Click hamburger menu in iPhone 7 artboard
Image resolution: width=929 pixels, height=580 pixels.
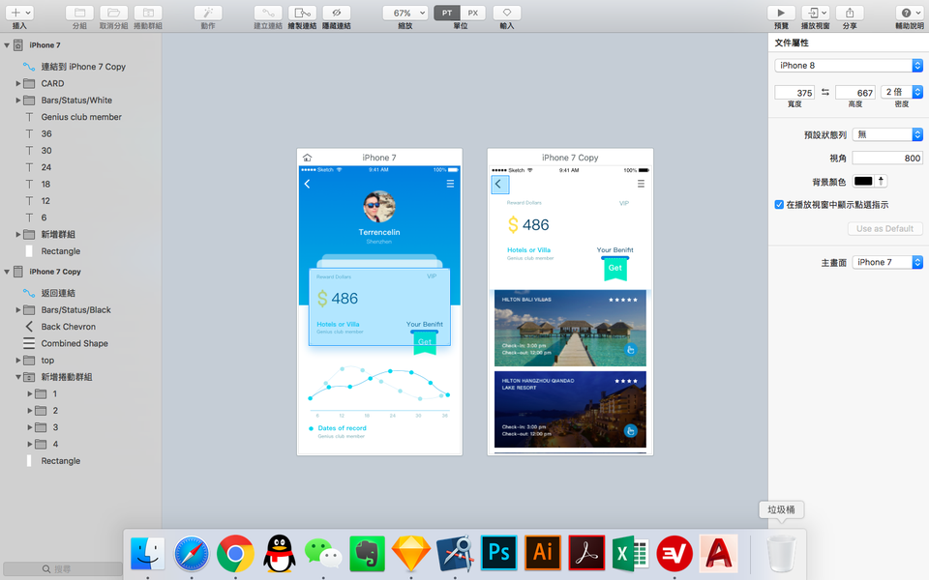[450, 184]
